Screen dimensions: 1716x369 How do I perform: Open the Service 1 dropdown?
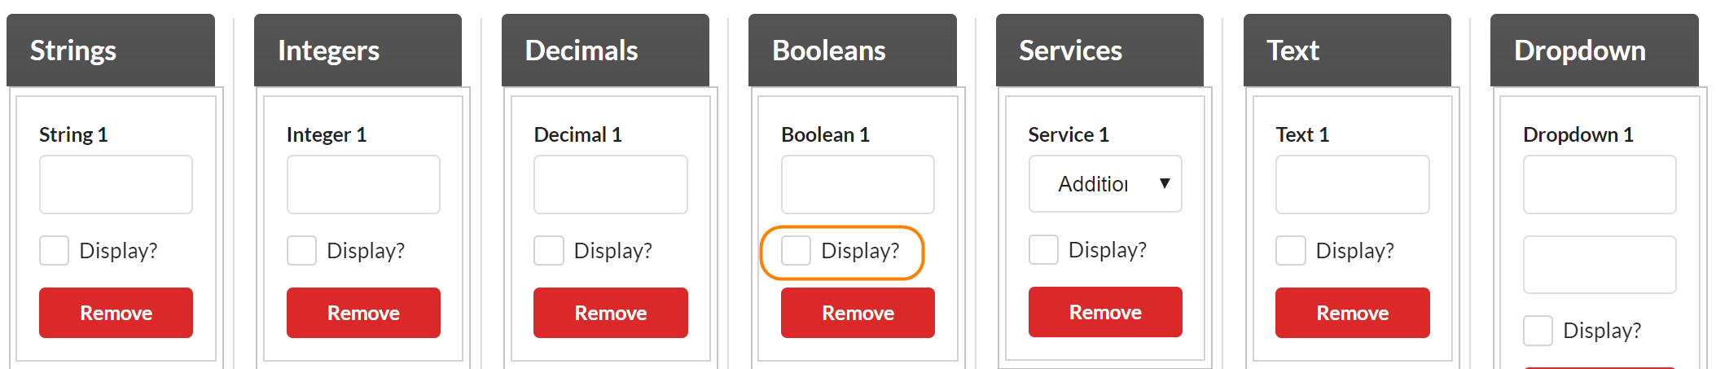(1104, 184)
